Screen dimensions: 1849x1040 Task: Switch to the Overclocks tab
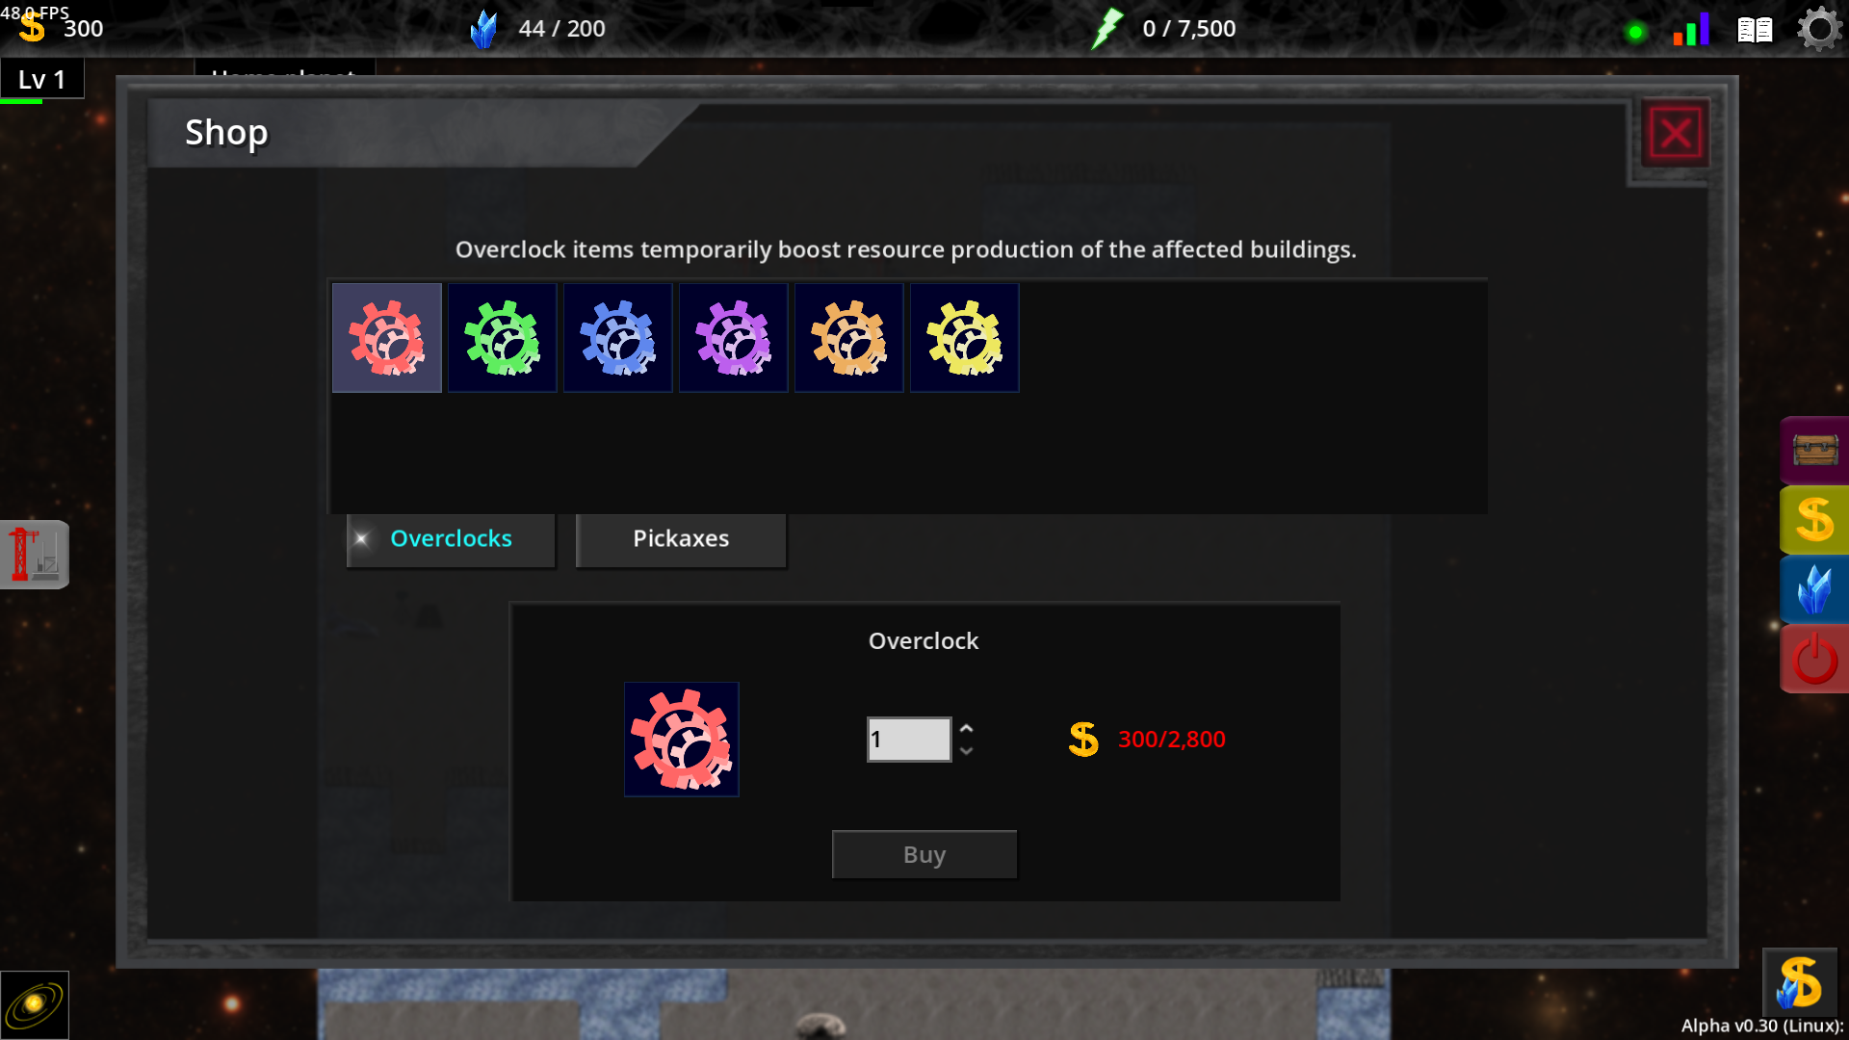coord(451,539)
